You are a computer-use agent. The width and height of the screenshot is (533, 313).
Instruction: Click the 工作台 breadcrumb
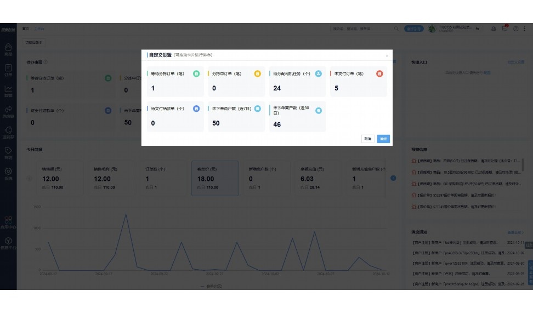[39, 29]
